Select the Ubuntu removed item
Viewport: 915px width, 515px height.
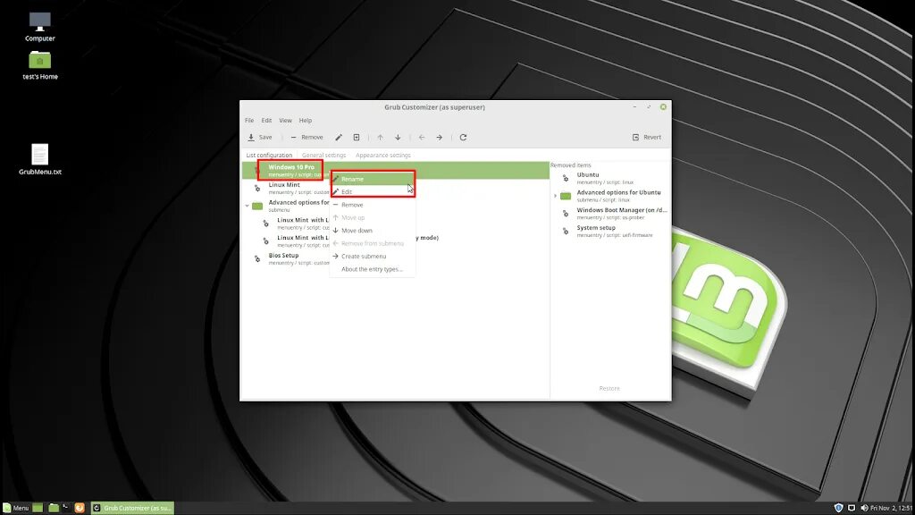tap(609, 178)
